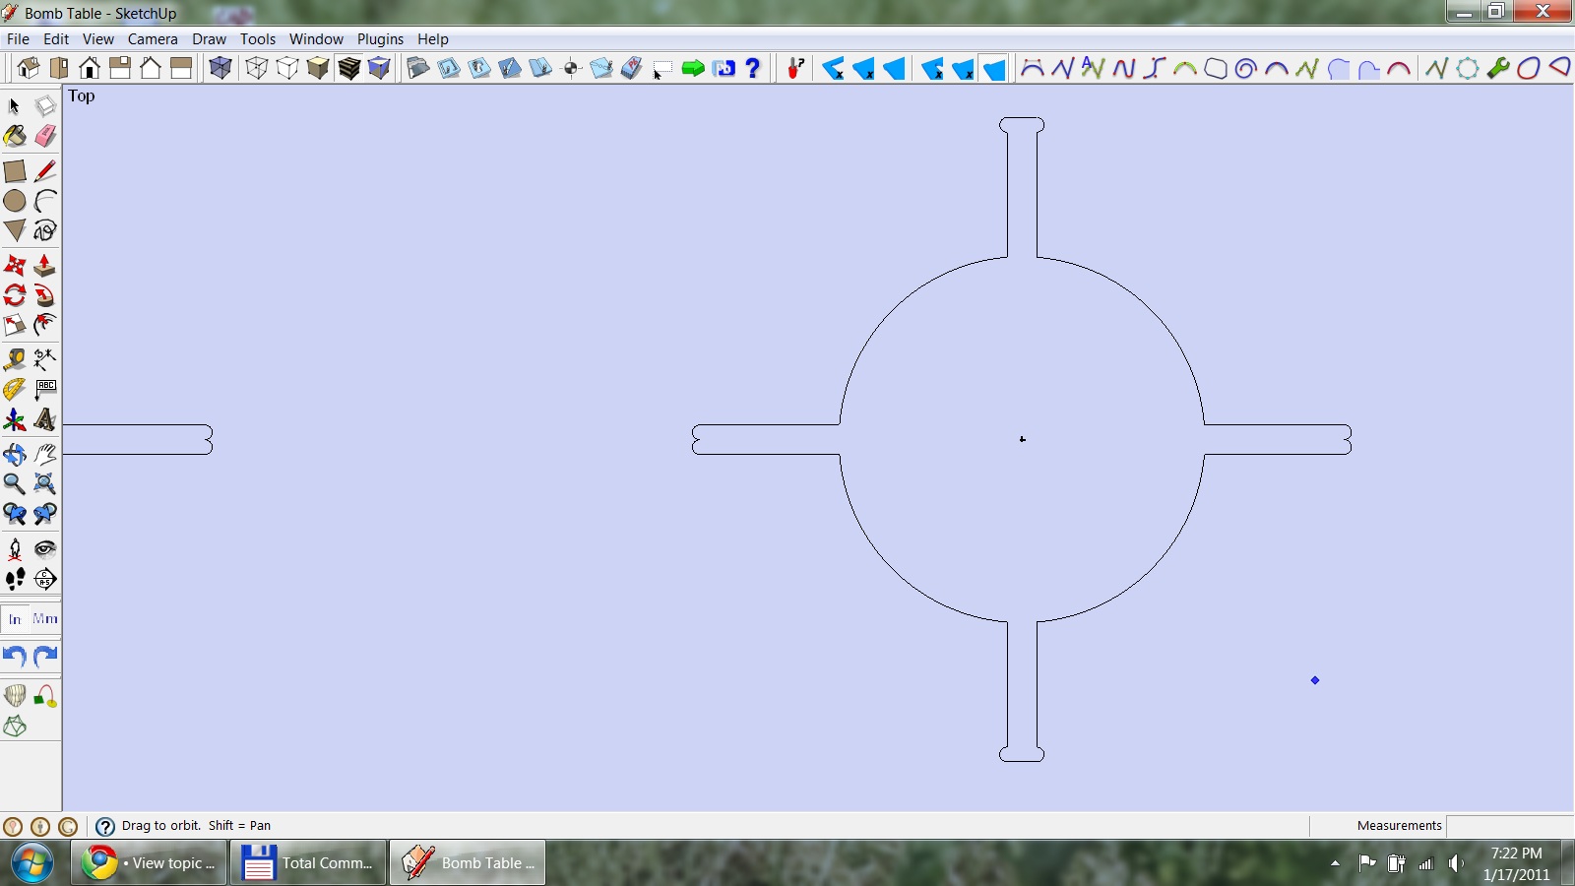The height and width of the screenshot is (886, 1575).
Task: Select the Protractor tool
Action: pos(15,390)
